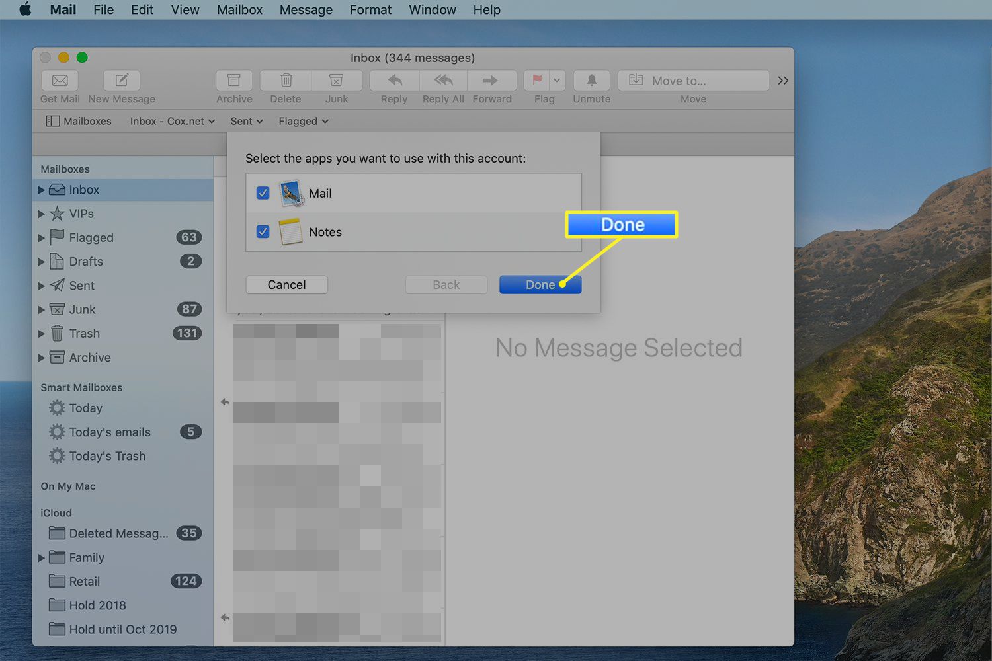Viewport: 992px width, 661px height.
Task: Open the Today's Trash gear icon
Action: pos(58,456)
